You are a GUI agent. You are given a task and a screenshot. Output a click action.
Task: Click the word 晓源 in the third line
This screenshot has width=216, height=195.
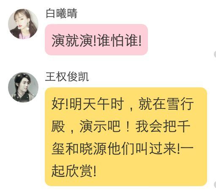click(93, 149)
